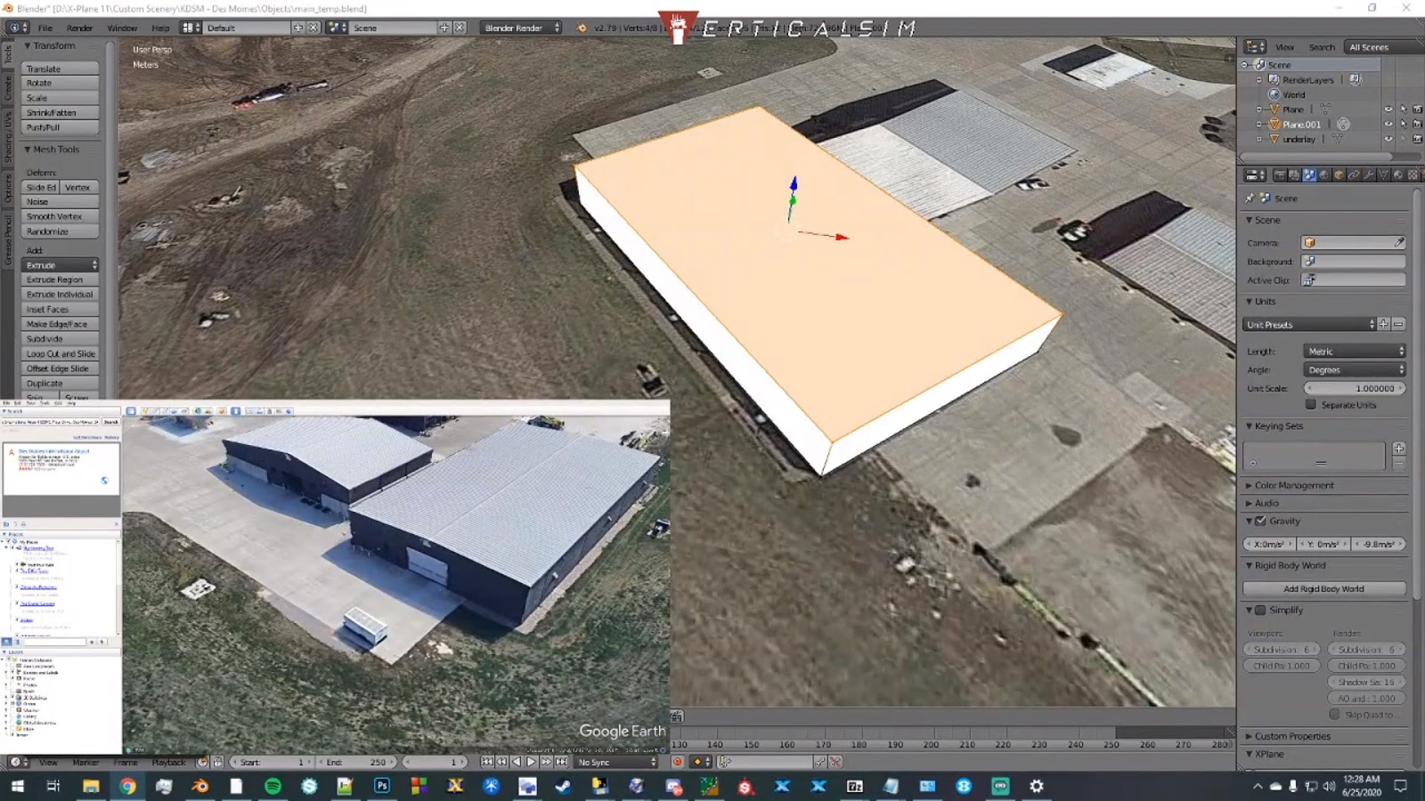Open the Constraints properties tab icon

[x=1354, y=175]
